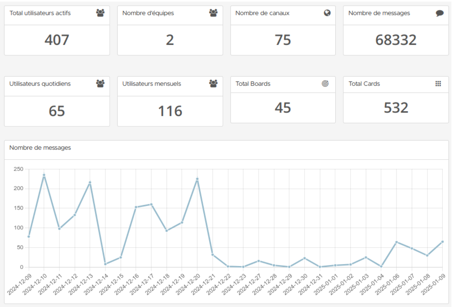Click the grid icon in Total Cards
452x307 pixels.
(438, 83)
